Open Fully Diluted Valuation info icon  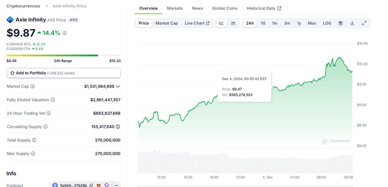53,100
